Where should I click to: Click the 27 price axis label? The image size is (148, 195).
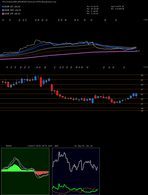[x=142, y=90]
